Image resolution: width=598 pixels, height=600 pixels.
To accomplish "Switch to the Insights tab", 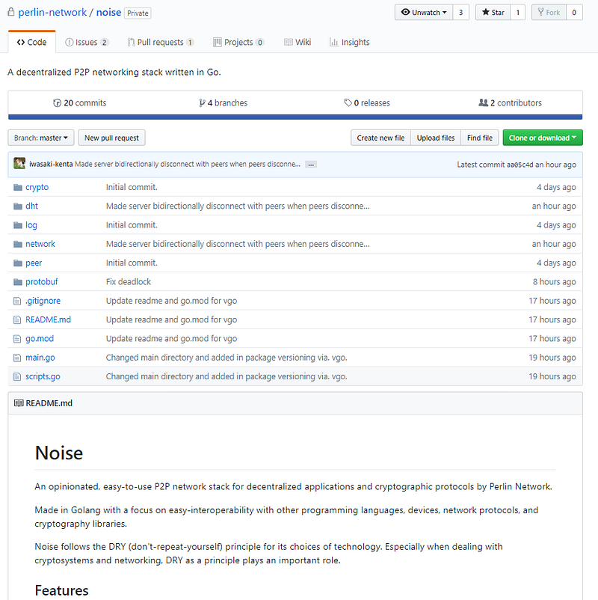I will (350, 42).
